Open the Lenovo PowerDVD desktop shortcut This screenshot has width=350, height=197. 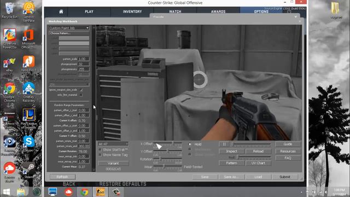pyautogui.click(x=9, y=146)
